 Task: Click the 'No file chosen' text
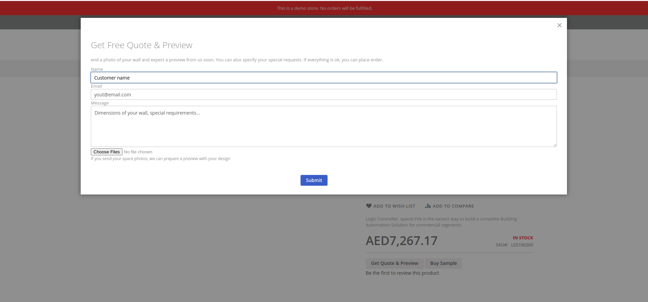click(x=138, y=152)
